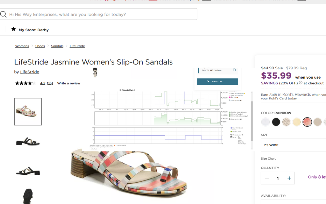Image resolution: width=326 pixels, height=204 pixels.
Task: Set chart range to Month
Action: pyautogui.click(x=240, y=140)
